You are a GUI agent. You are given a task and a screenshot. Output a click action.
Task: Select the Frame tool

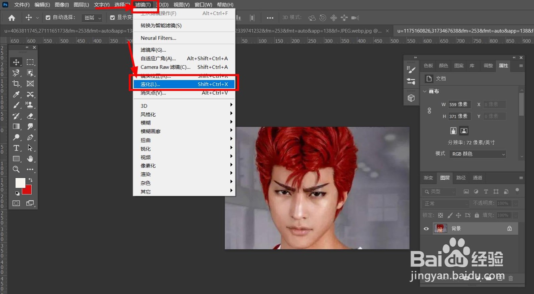pos(30,84)
